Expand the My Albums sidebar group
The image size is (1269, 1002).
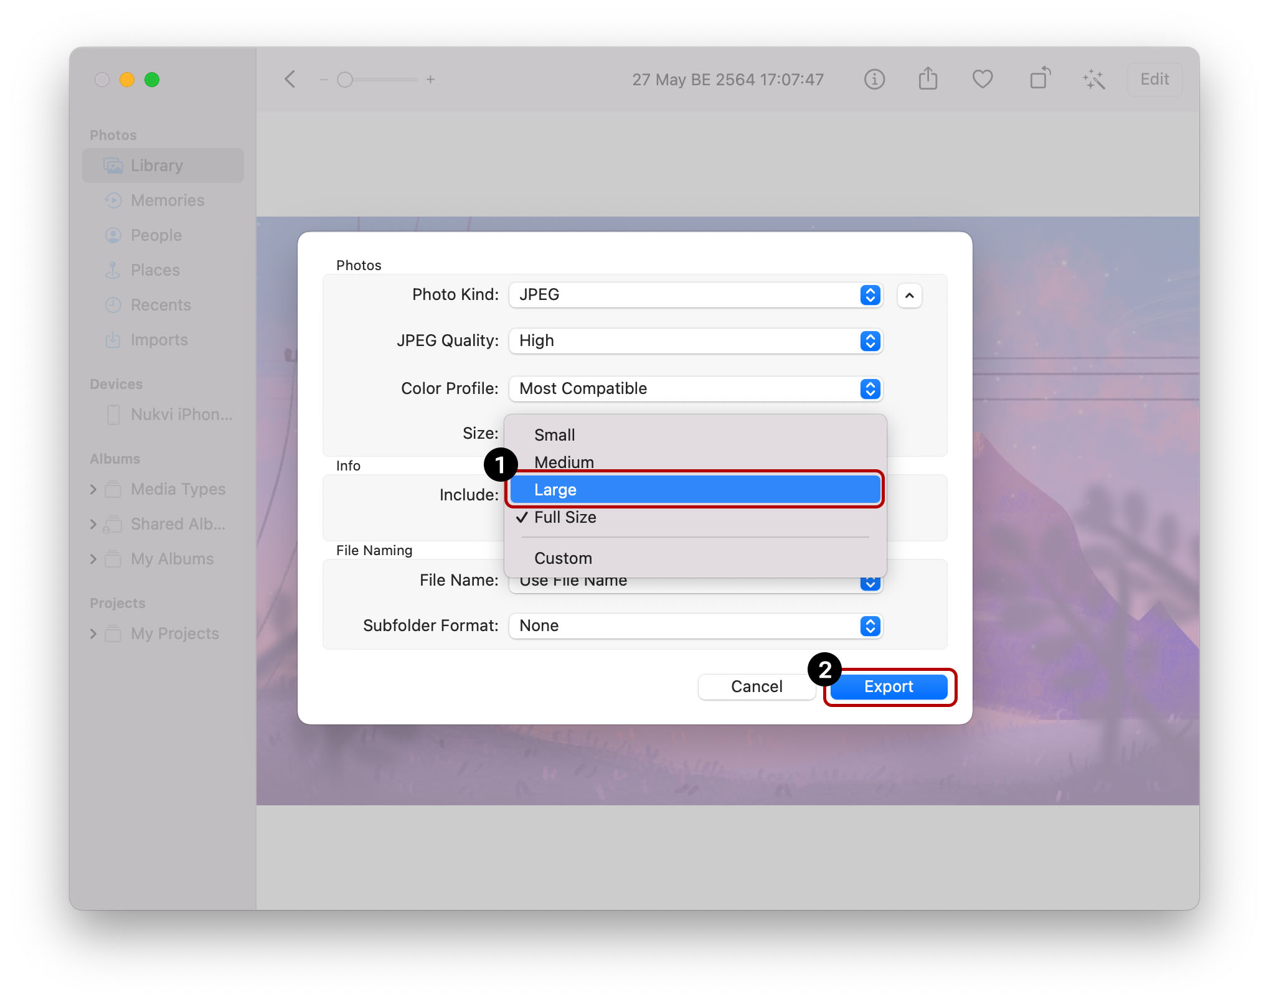[x=93, y=559]
